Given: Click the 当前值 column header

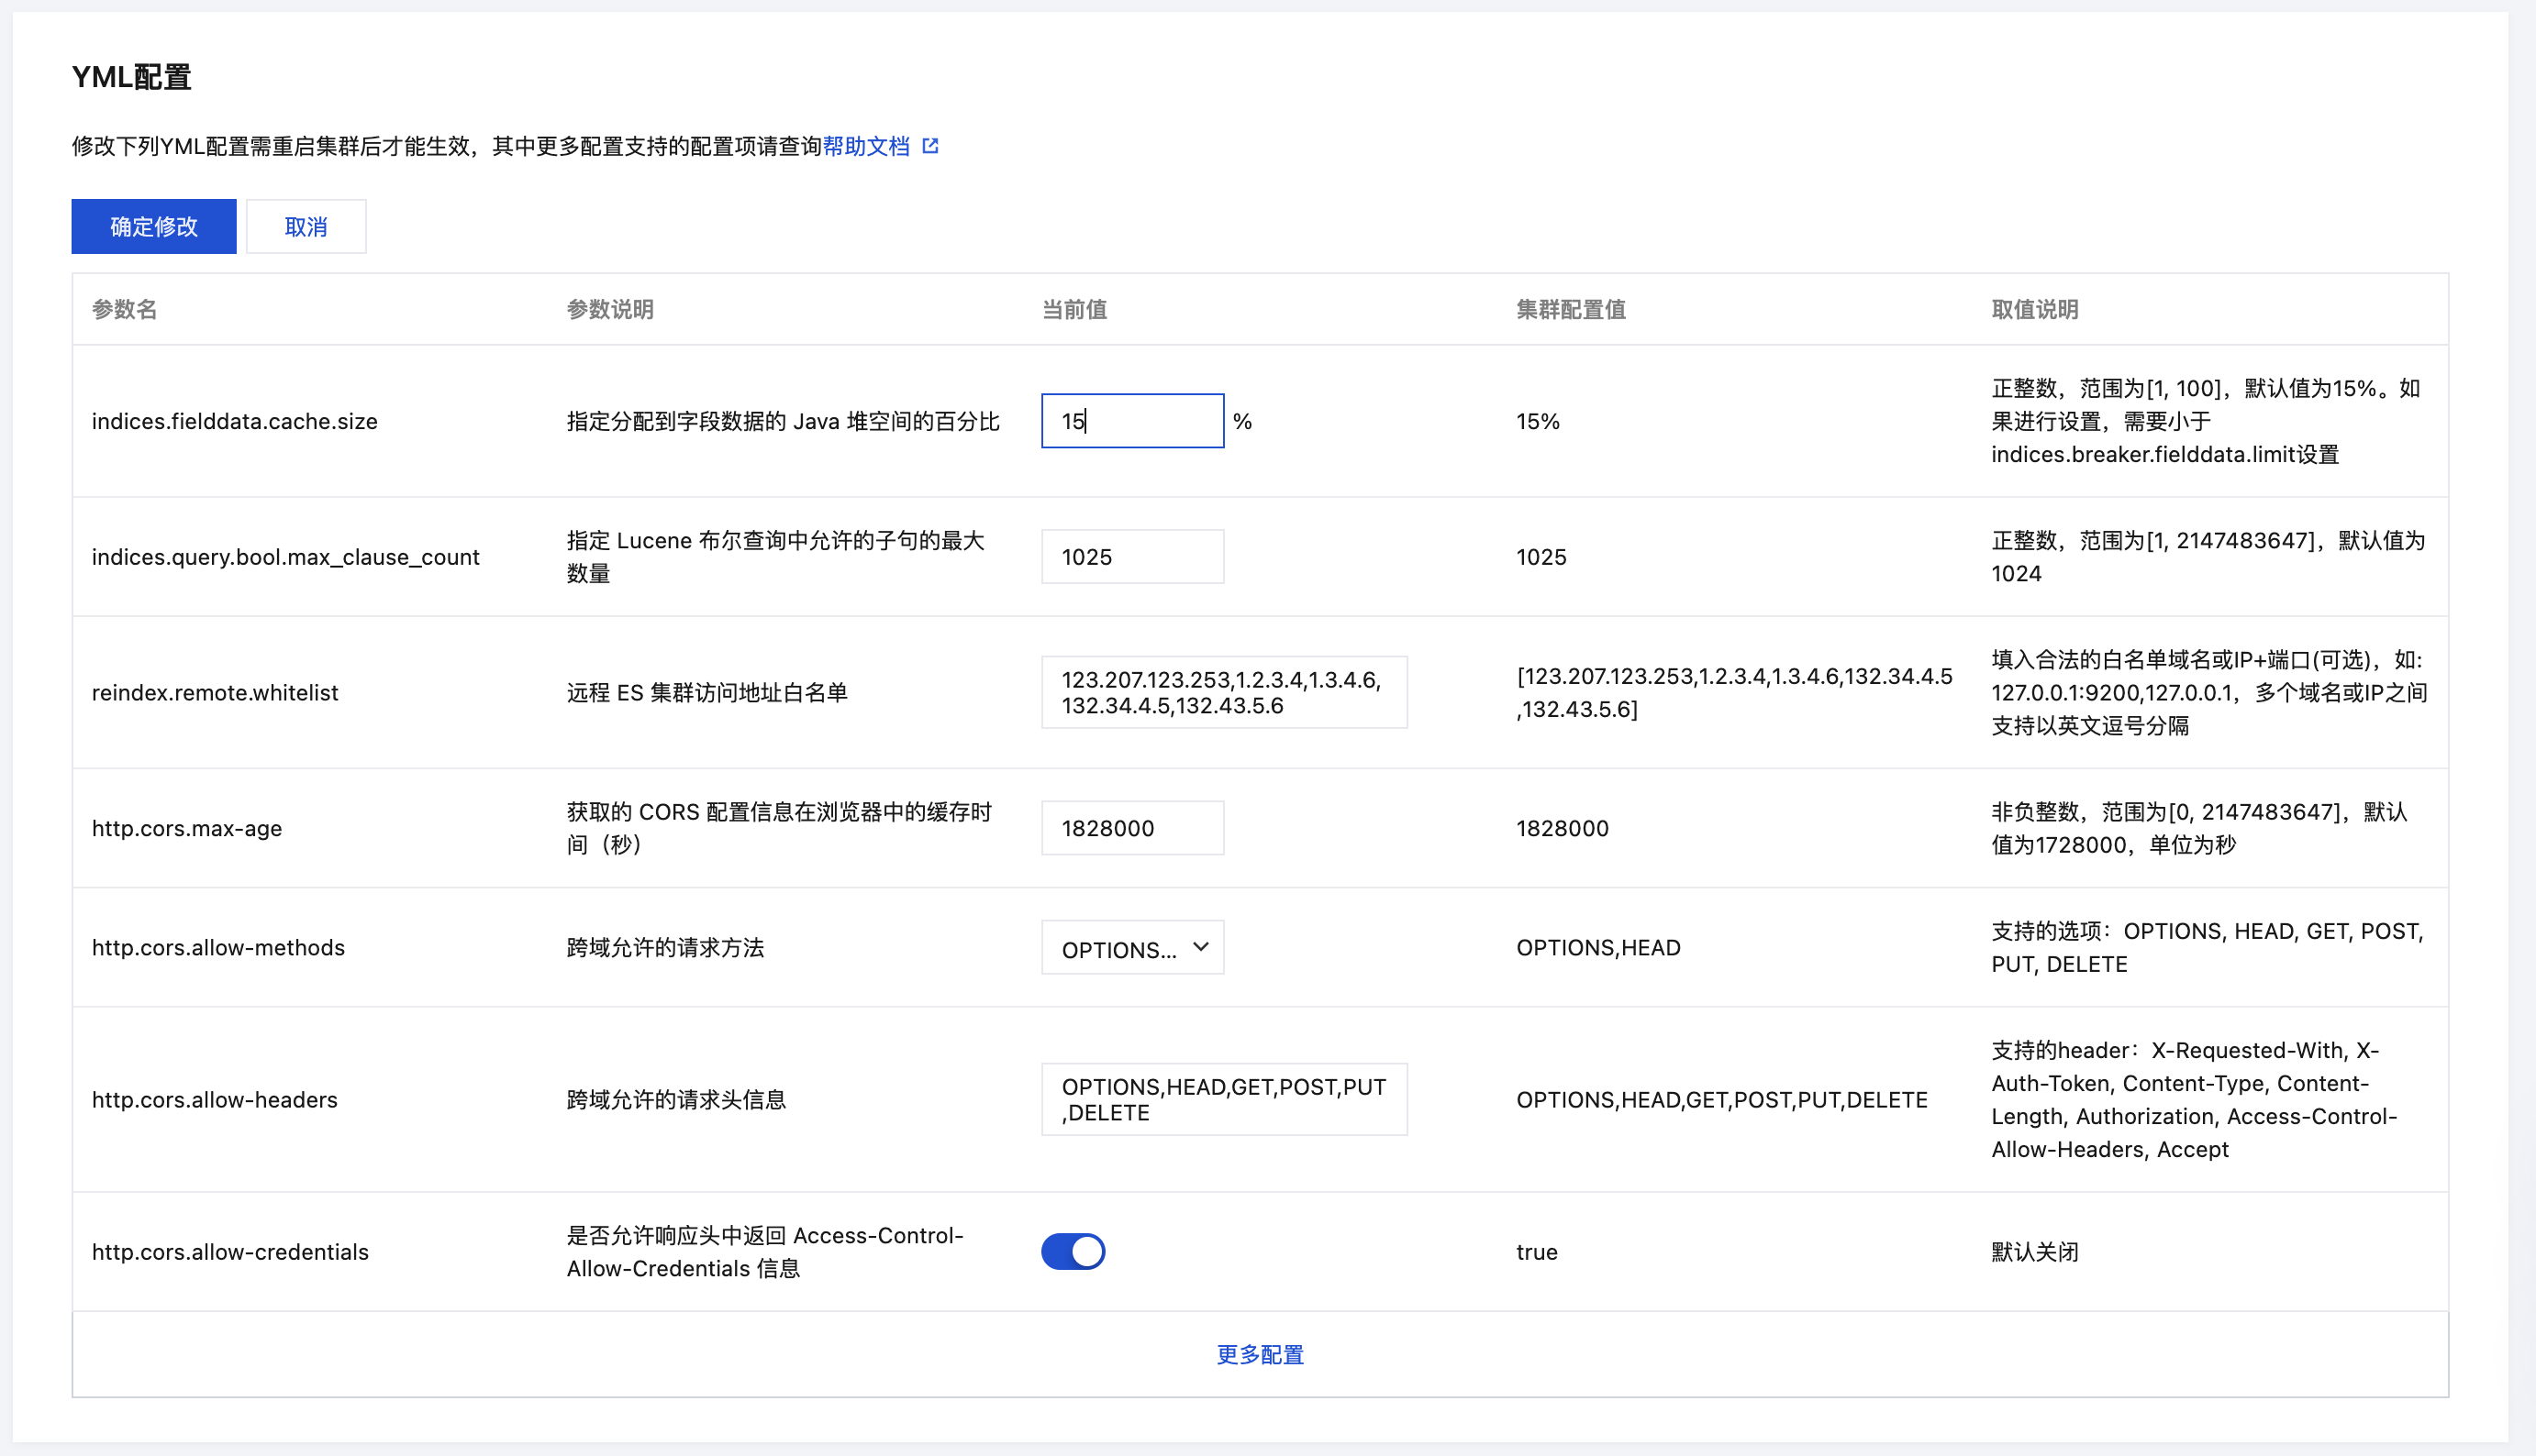Looking at the screenshot, I should click(x=1073, y=309).
